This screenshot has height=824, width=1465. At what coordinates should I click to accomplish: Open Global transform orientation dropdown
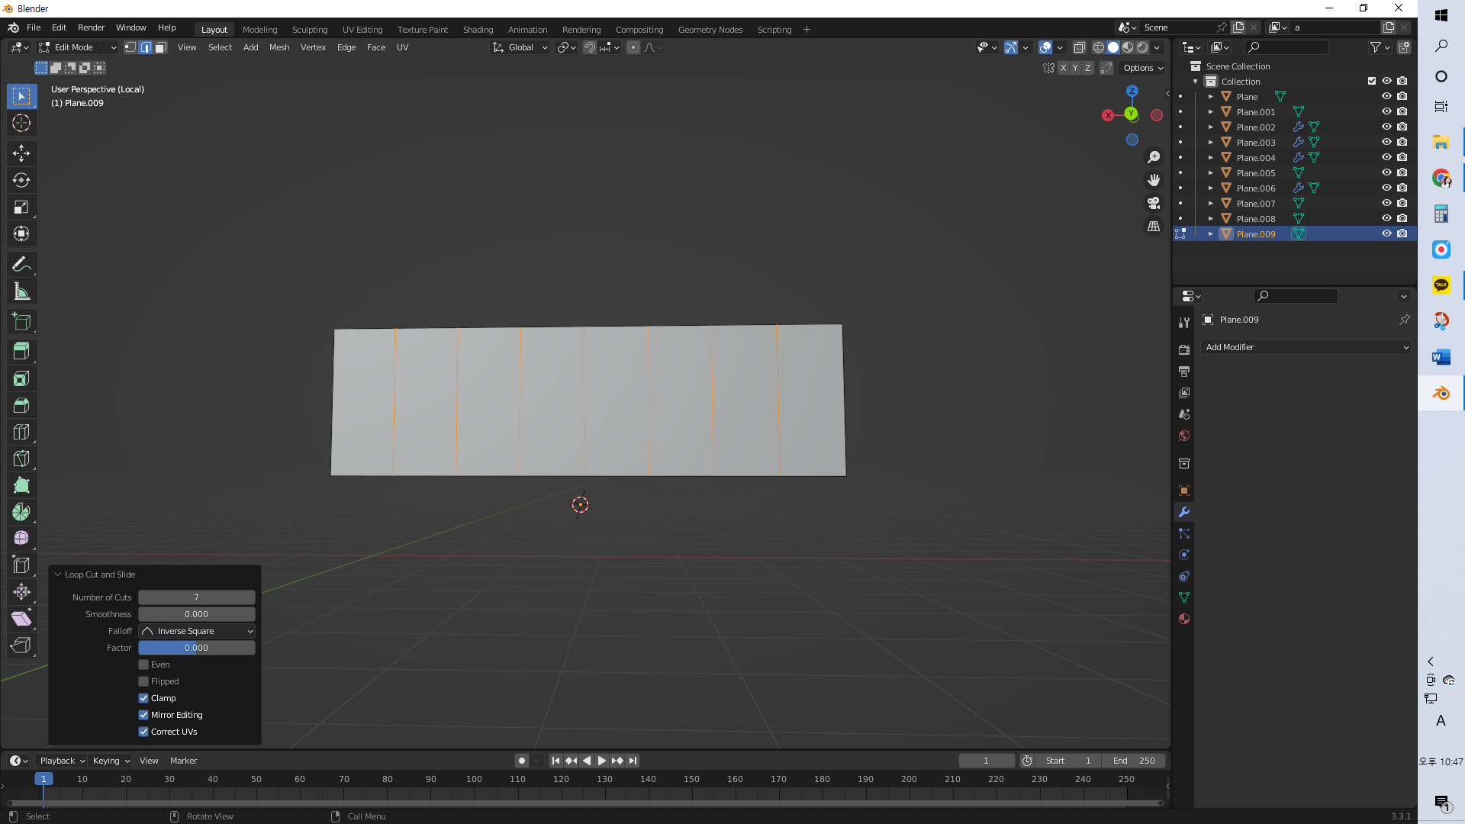click(520, 47)
